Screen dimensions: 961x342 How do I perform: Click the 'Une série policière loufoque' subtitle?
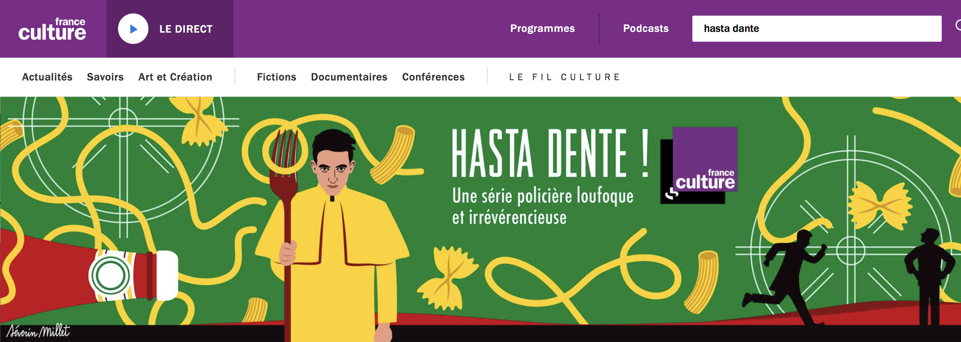tap(542, 196)
